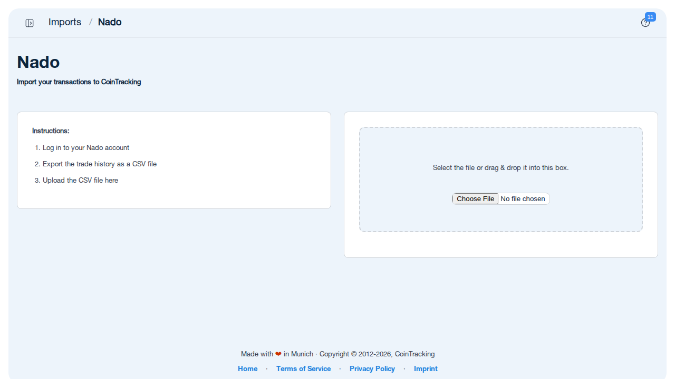Click the Choose File button

(x=475, y=198)
